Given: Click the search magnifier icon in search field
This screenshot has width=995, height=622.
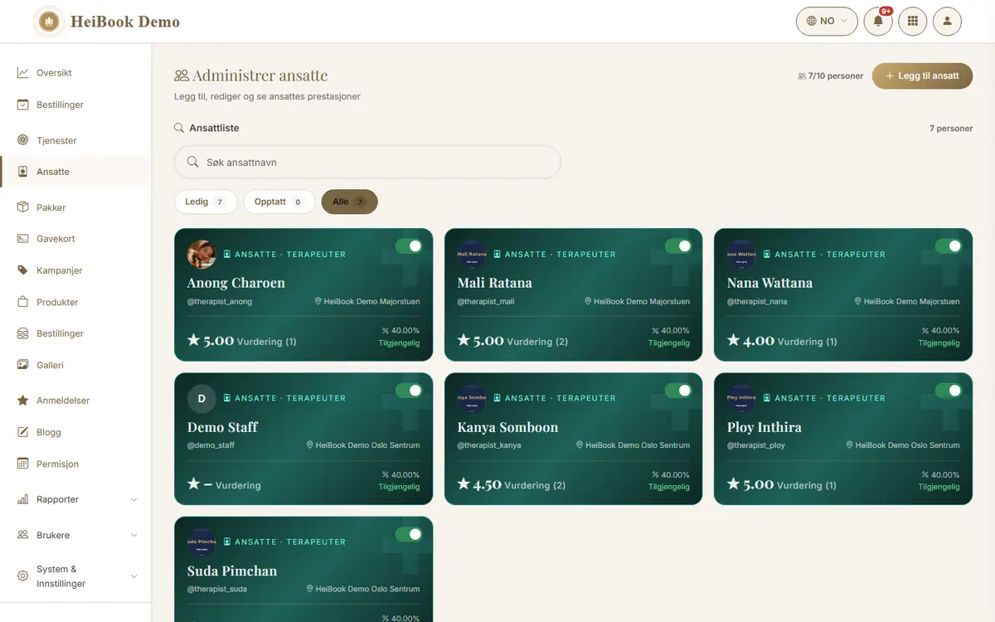Looking at the screenshot, I should point(192,163).
